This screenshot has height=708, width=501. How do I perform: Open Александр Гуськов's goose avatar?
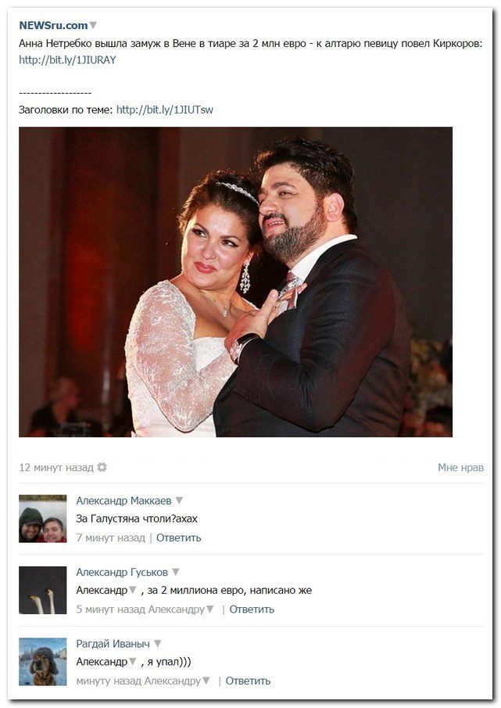click(43, 590)
